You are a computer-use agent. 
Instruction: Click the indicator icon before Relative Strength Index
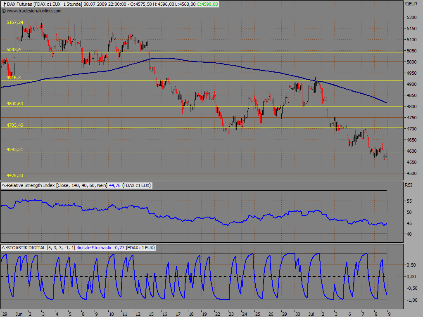point(4,185)
